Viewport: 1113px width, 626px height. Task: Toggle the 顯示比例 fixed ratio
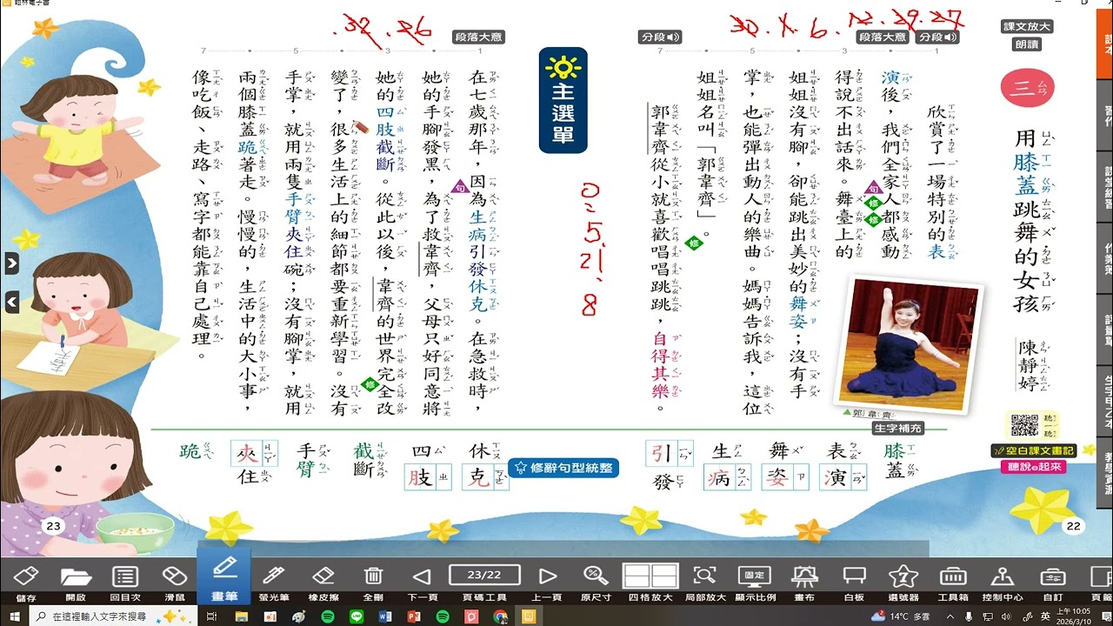pos(755,582)
